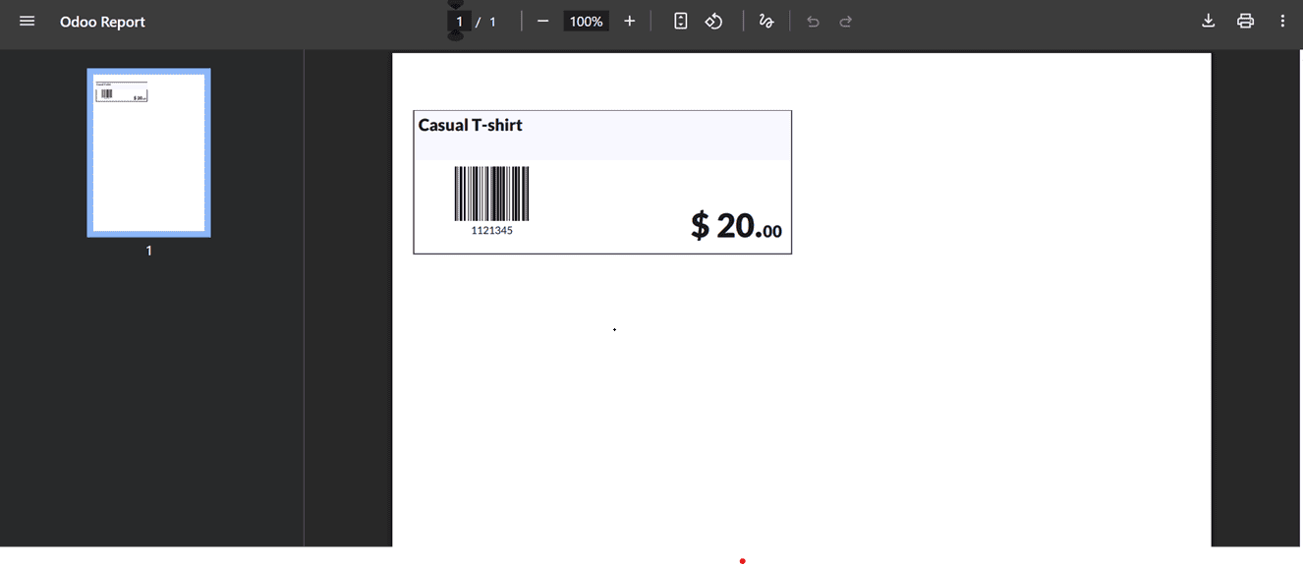The width and height of the screenshot is (1303, 565).
Task: Toggle fit to page view
Action: pos(680,22)
